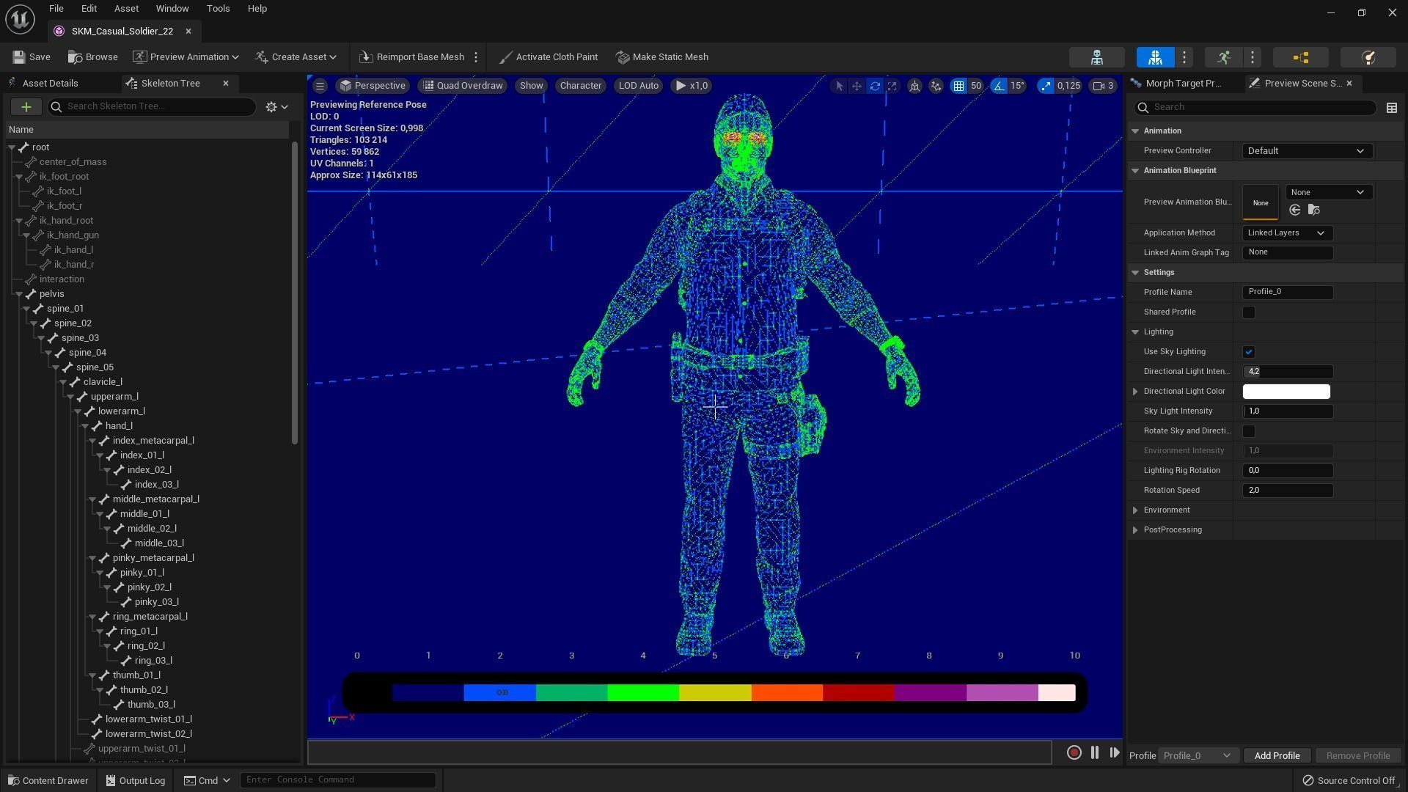Click the record animation button
1408x792 pixels.
(x=1074, y=752)
